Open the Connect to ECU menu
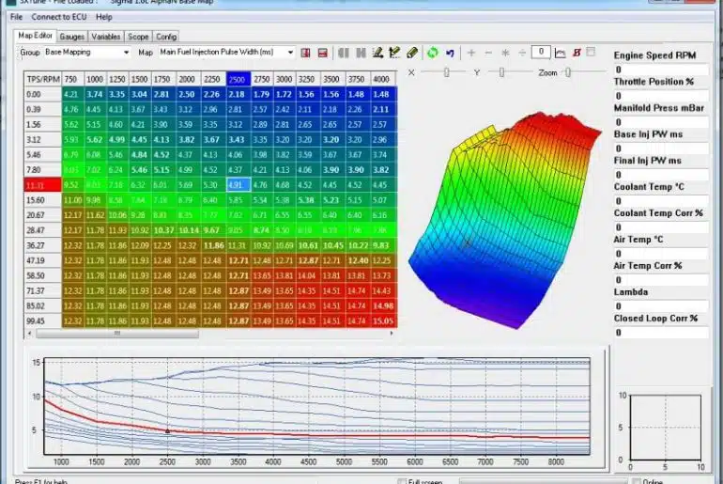The width and height of the screenshot is (723, 484). pos(59,17)
